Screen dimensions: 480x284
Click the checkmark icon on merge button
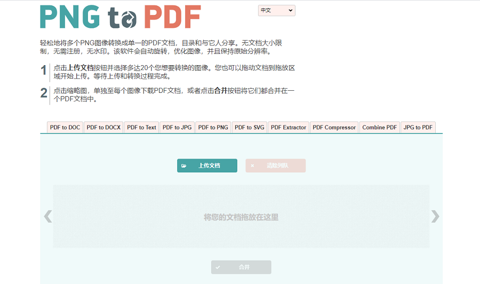[218, 267]
